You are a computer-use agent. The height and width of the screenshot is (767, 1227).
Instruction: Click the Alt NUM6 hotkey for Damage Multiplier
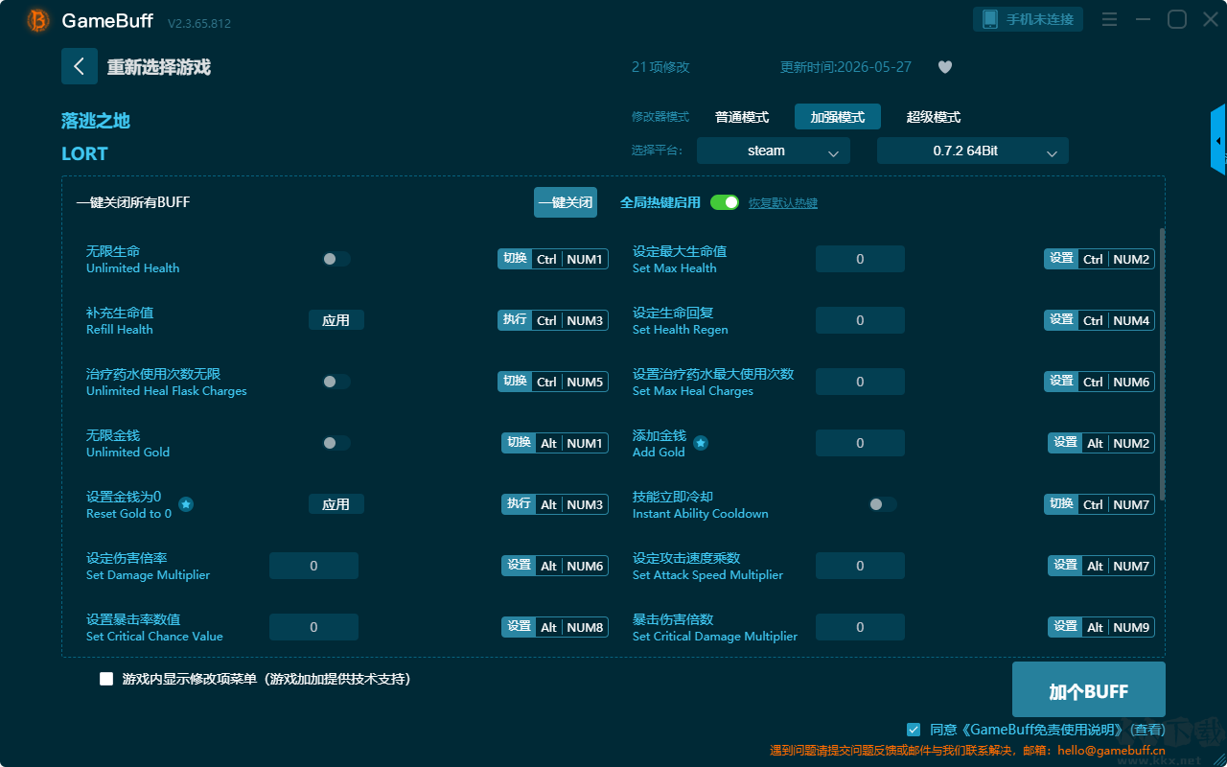[555, 566]
